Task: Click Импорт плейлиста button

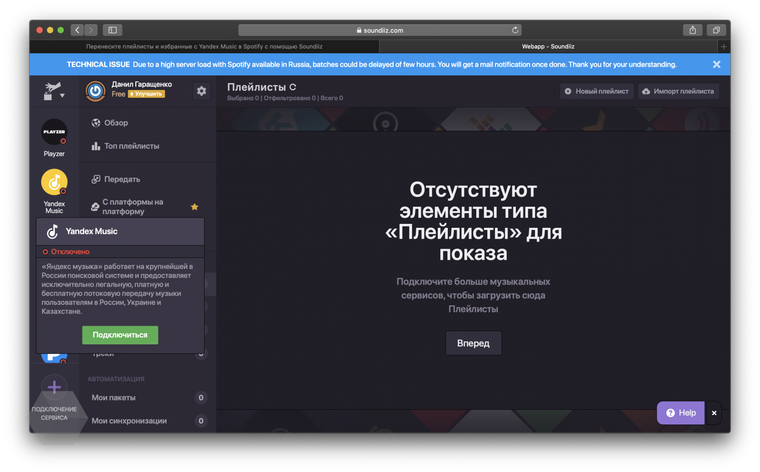Action: 678,91
